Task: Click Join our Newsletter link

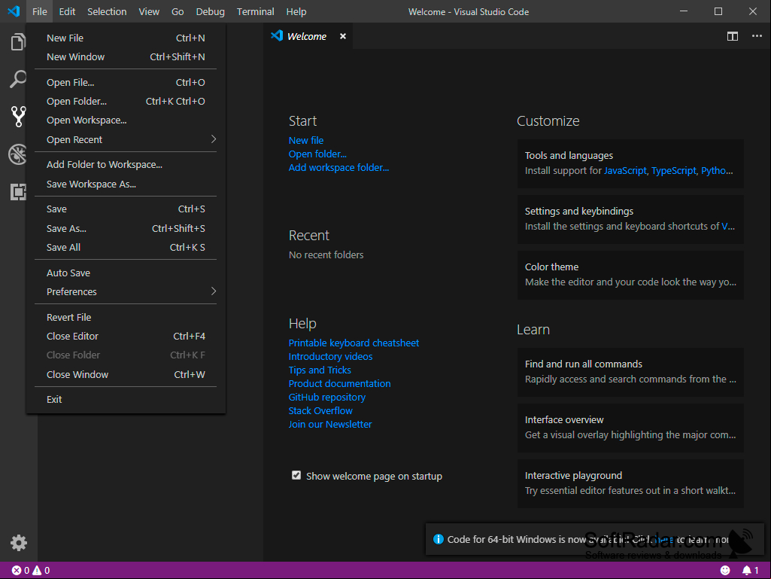Action: pyautogui.click(x=330, y=425)
